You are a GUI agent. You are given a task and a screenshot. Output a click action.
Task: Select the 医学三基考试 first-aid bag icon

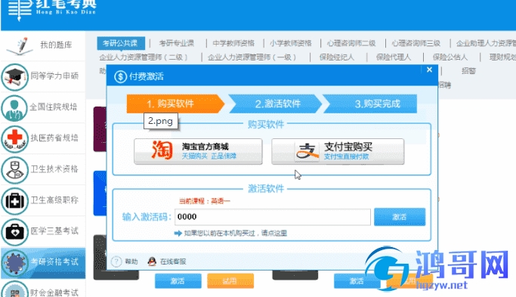14,232
